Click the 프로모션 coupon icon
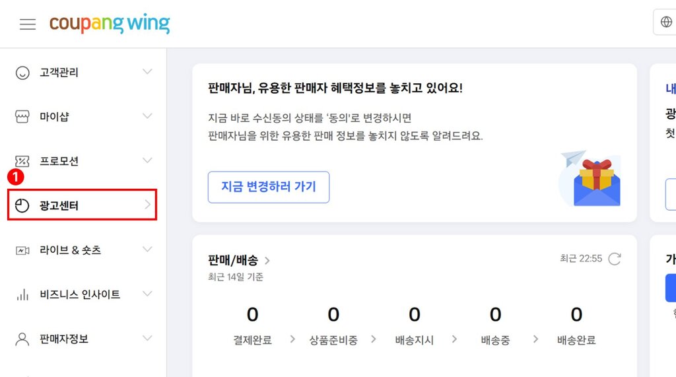 tap(22, 161)
